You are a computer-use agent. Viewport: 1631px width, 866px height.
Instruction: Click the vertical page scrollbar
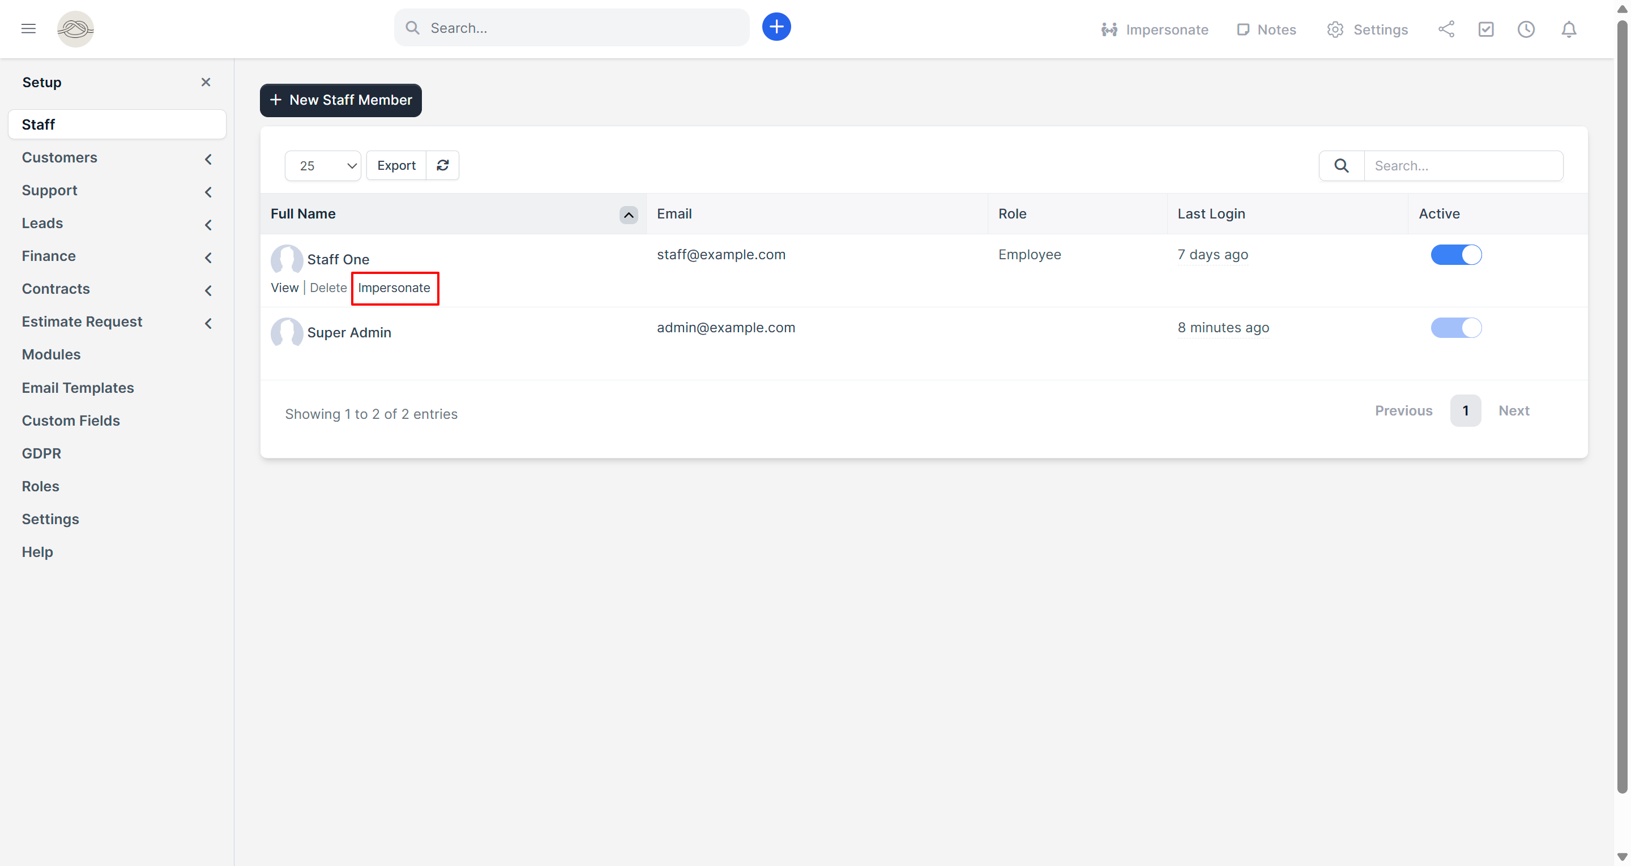click(1621, 405)
